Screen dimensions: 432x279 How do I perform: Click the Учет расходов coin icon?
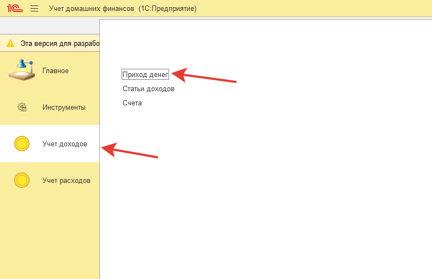pyautogui.click(x=22, y=180)
